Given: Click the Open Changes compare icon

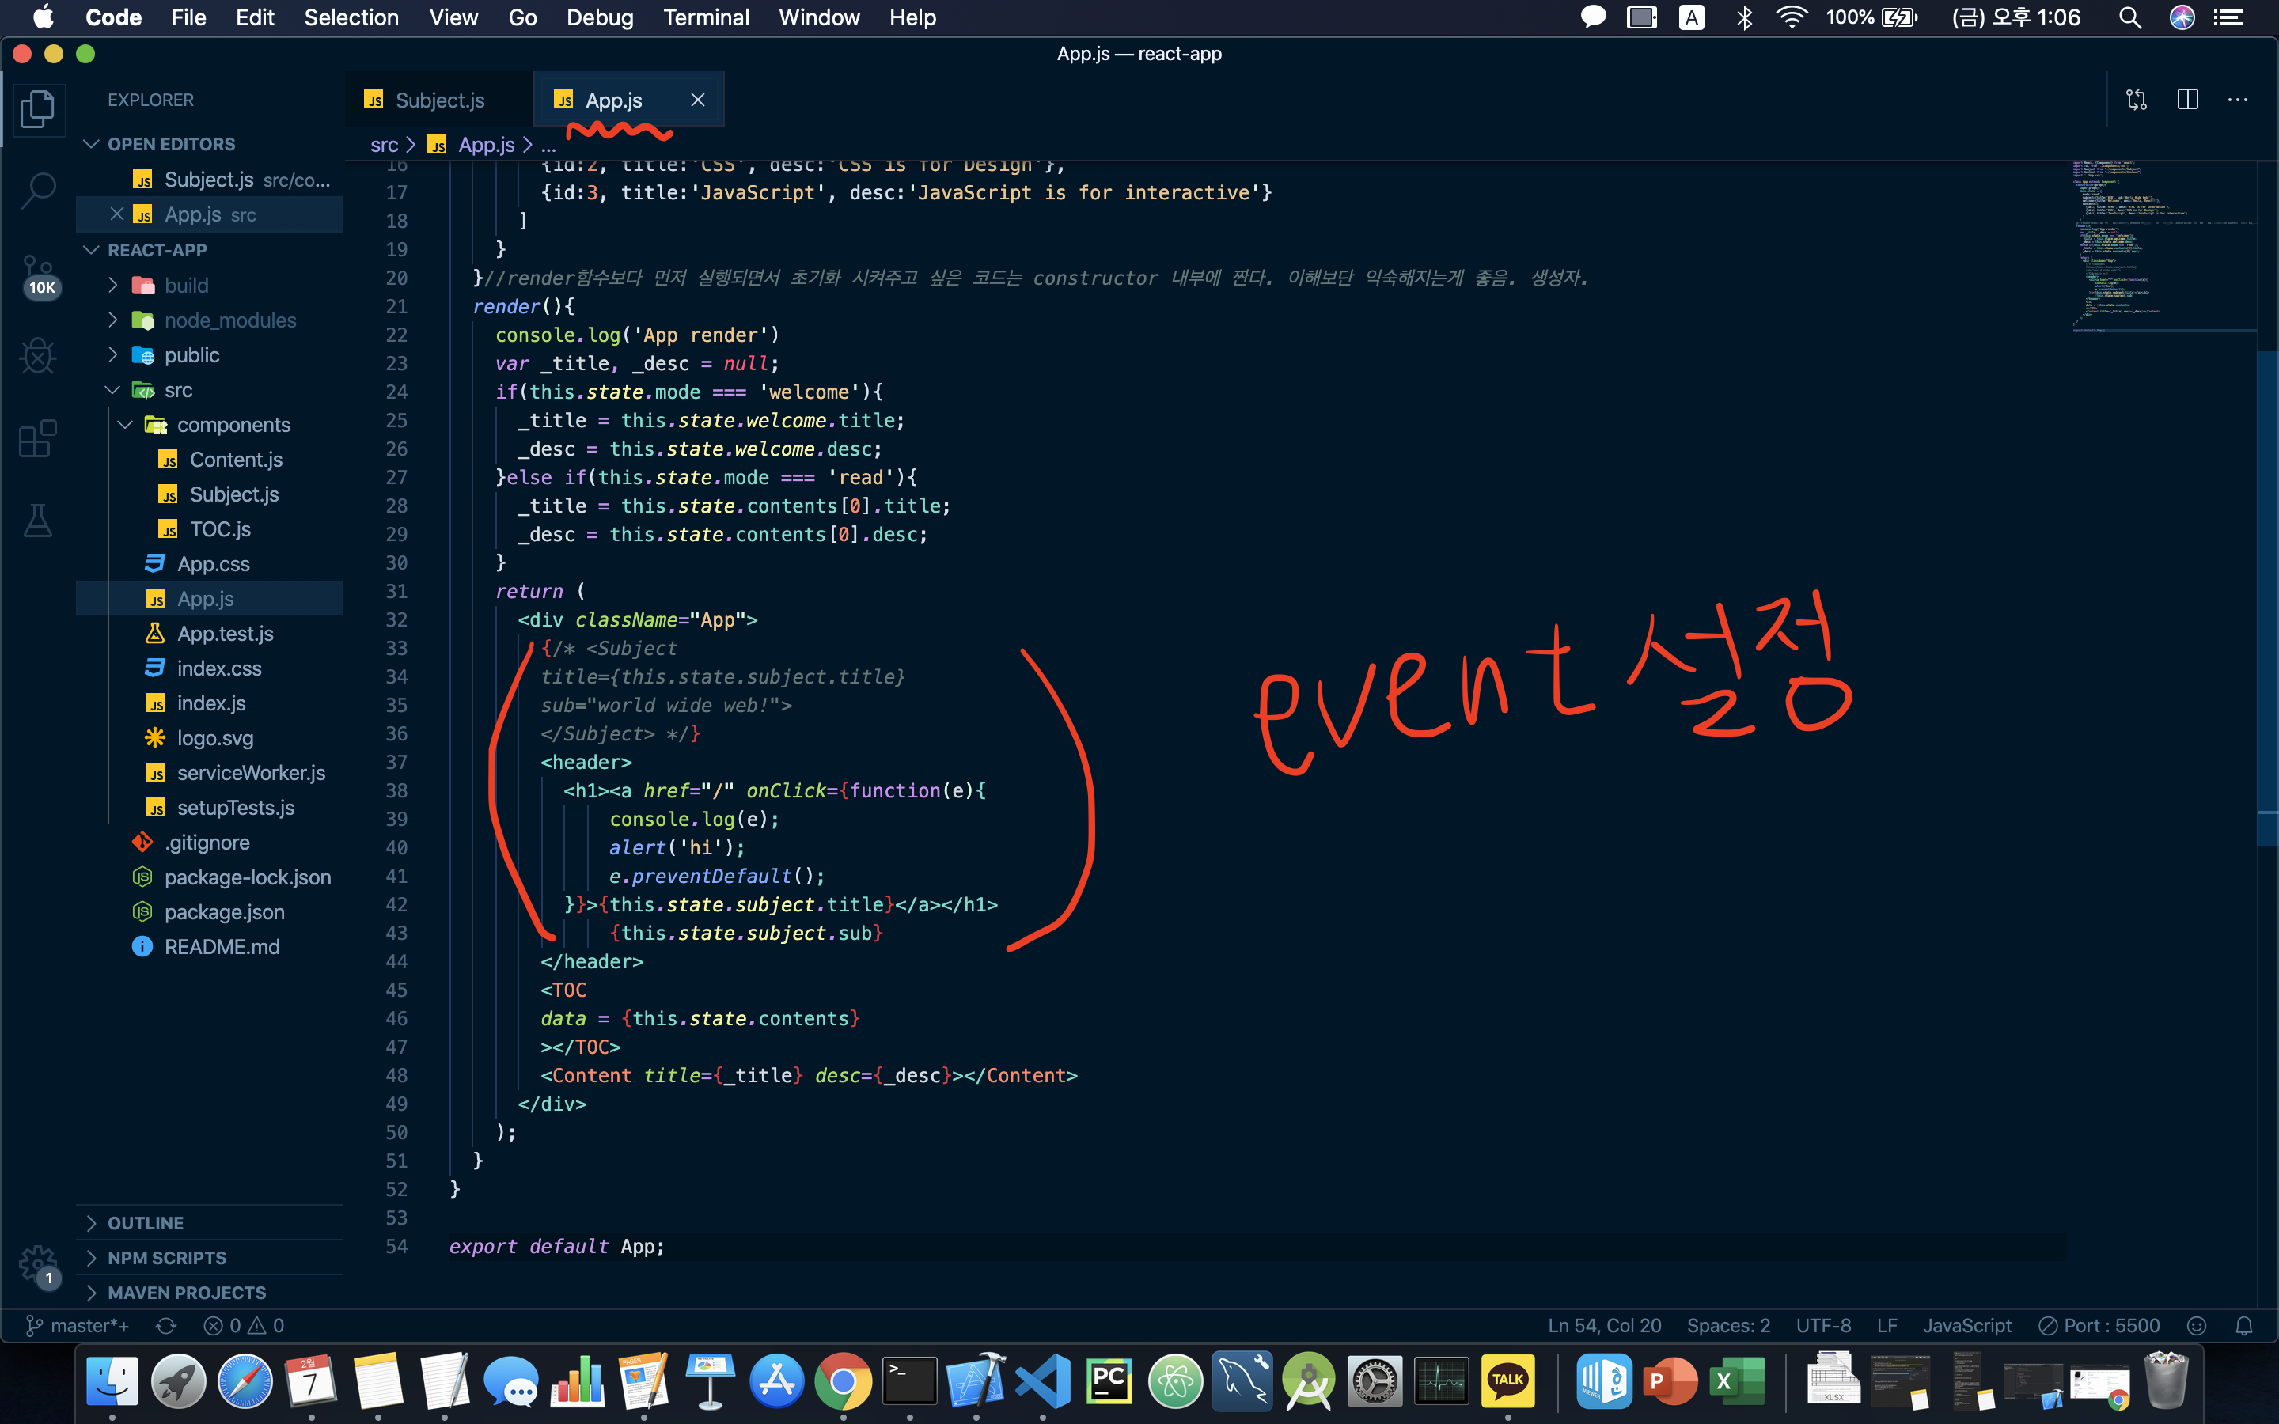Looking at the screenshot, I should (2136, 100).
